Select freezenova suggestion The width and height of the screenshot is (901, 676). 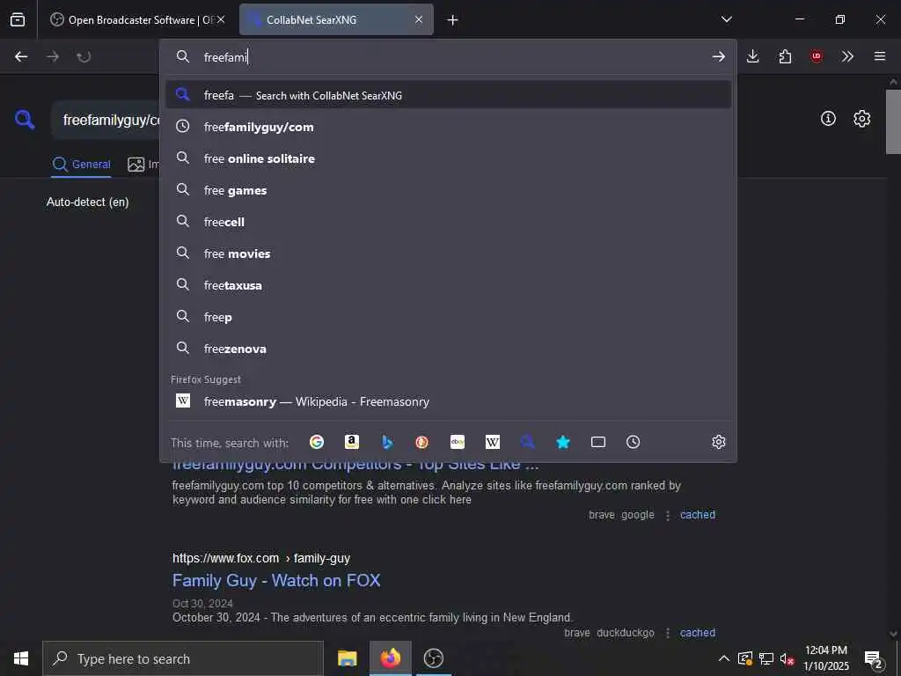tap(448, 348)
